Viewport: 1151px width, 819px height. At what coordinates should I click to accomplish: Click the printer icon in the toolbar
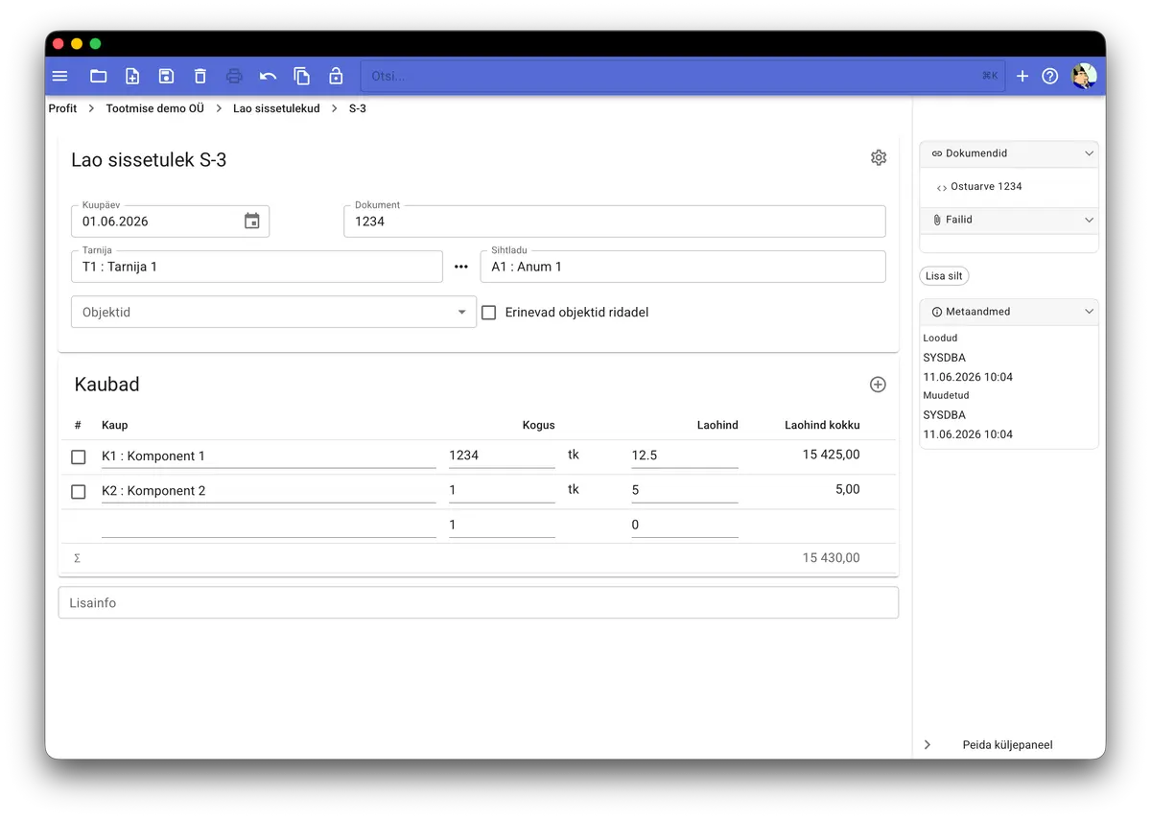[234, 76]
